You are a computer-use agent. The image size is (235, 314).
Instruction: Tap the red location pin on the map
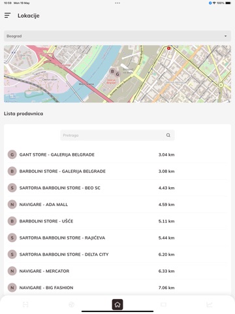click(x=168, y=48)
